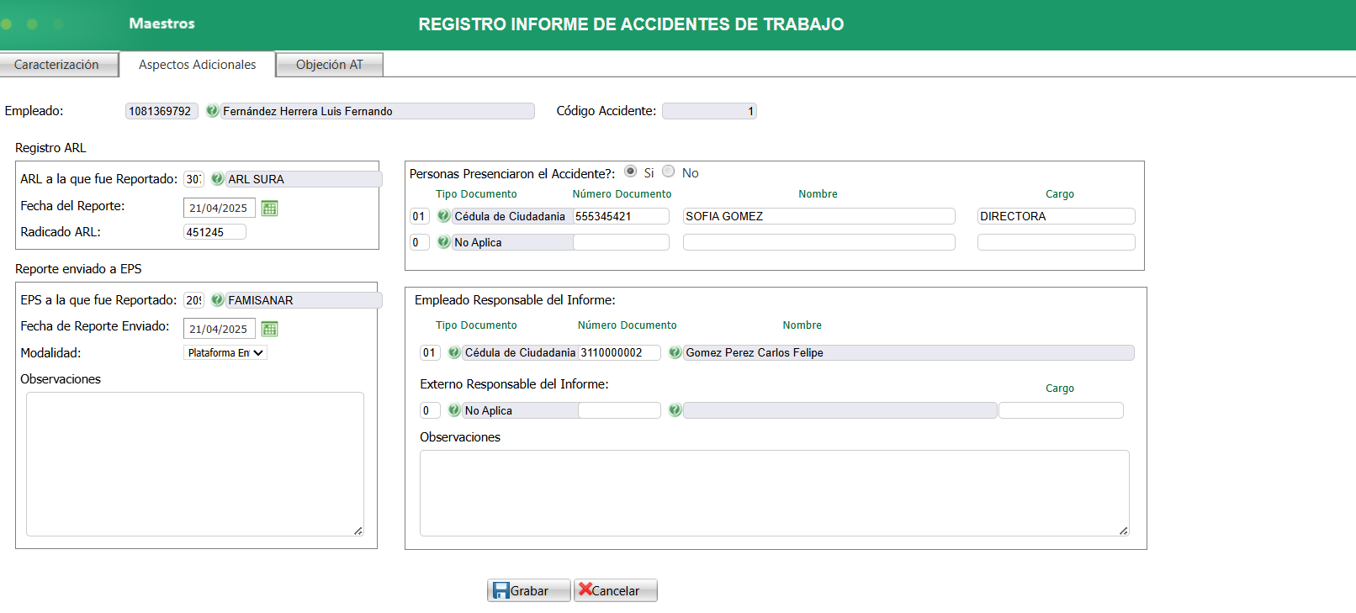This screenshot has height=613, width=1356.
Task: Click the ARL SURA name field
Action: (x=304, y=179)
